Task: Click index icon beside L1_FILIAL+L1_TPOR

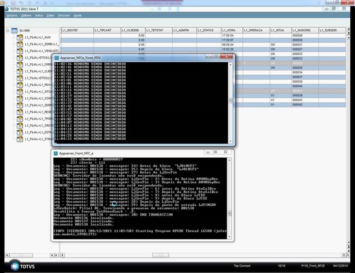Action: (20, 119)
